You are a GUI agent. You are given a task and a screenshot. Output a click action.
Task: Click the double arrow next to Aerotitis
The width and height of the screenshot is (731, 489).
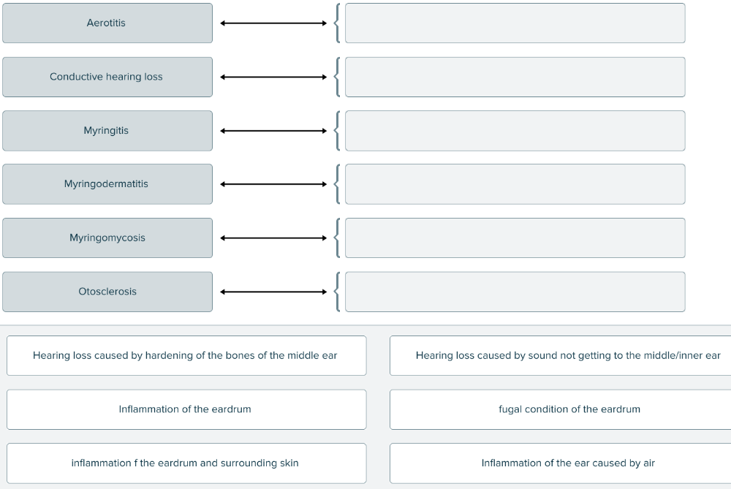click(x=273, y=23)
